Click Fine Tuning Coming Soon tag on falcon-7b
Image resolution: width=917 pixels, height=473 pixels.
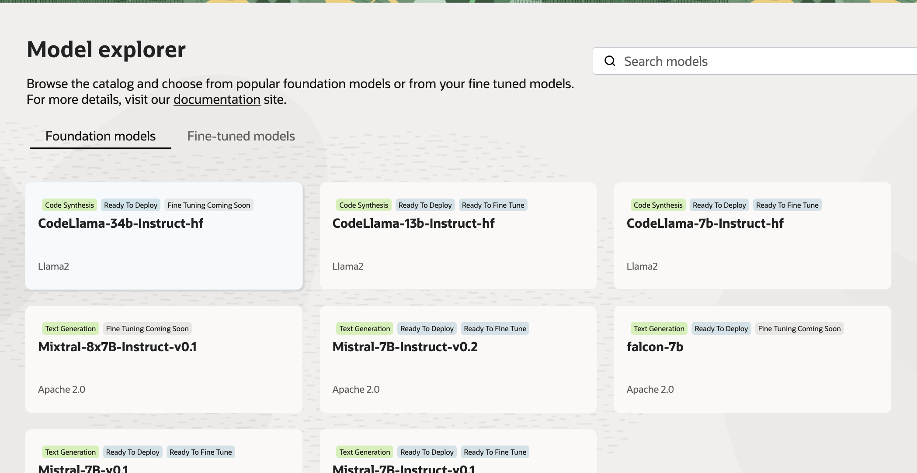pyautogui.click(x=799, y=329)
